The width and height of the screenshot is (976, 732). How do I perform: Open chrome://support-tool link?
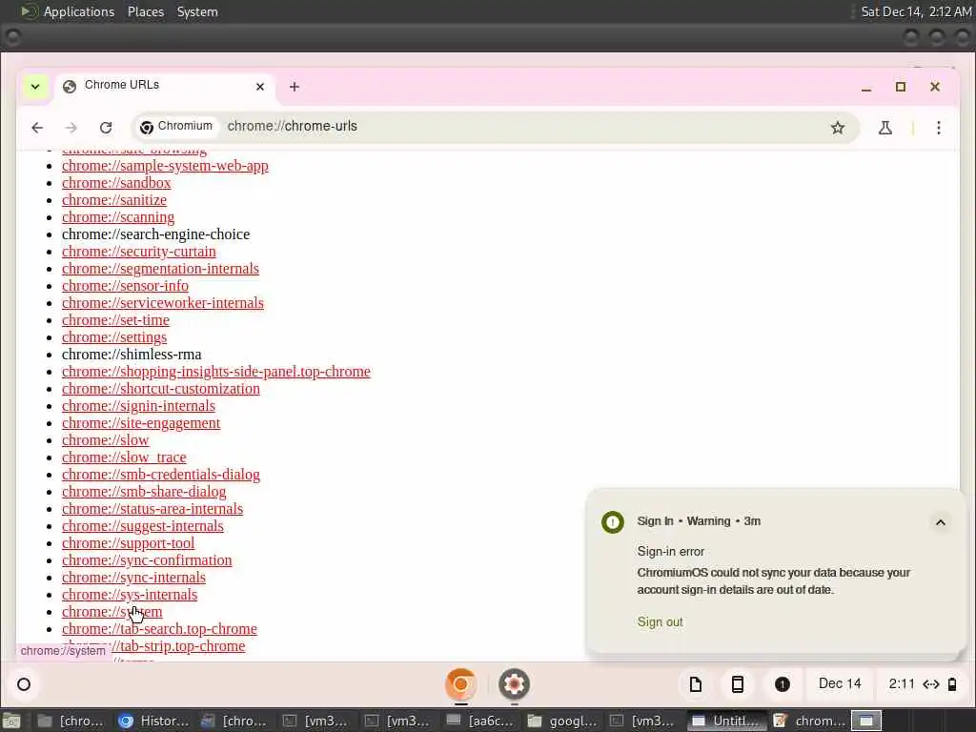(128, 543)
